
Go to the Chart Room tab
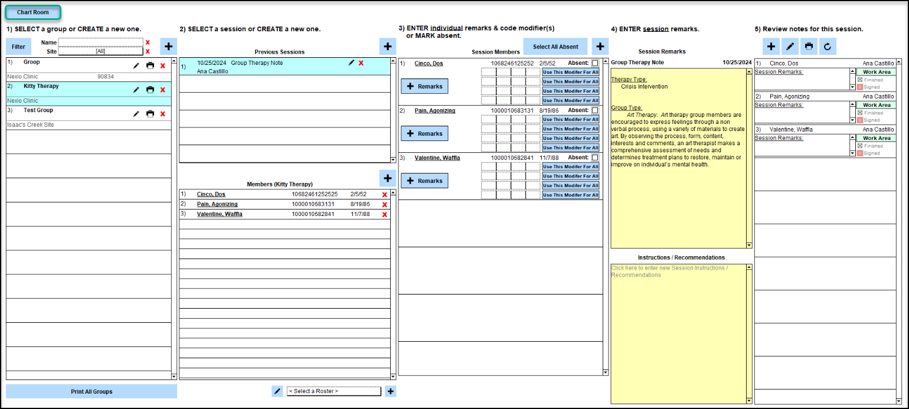(x=33, y=12)
